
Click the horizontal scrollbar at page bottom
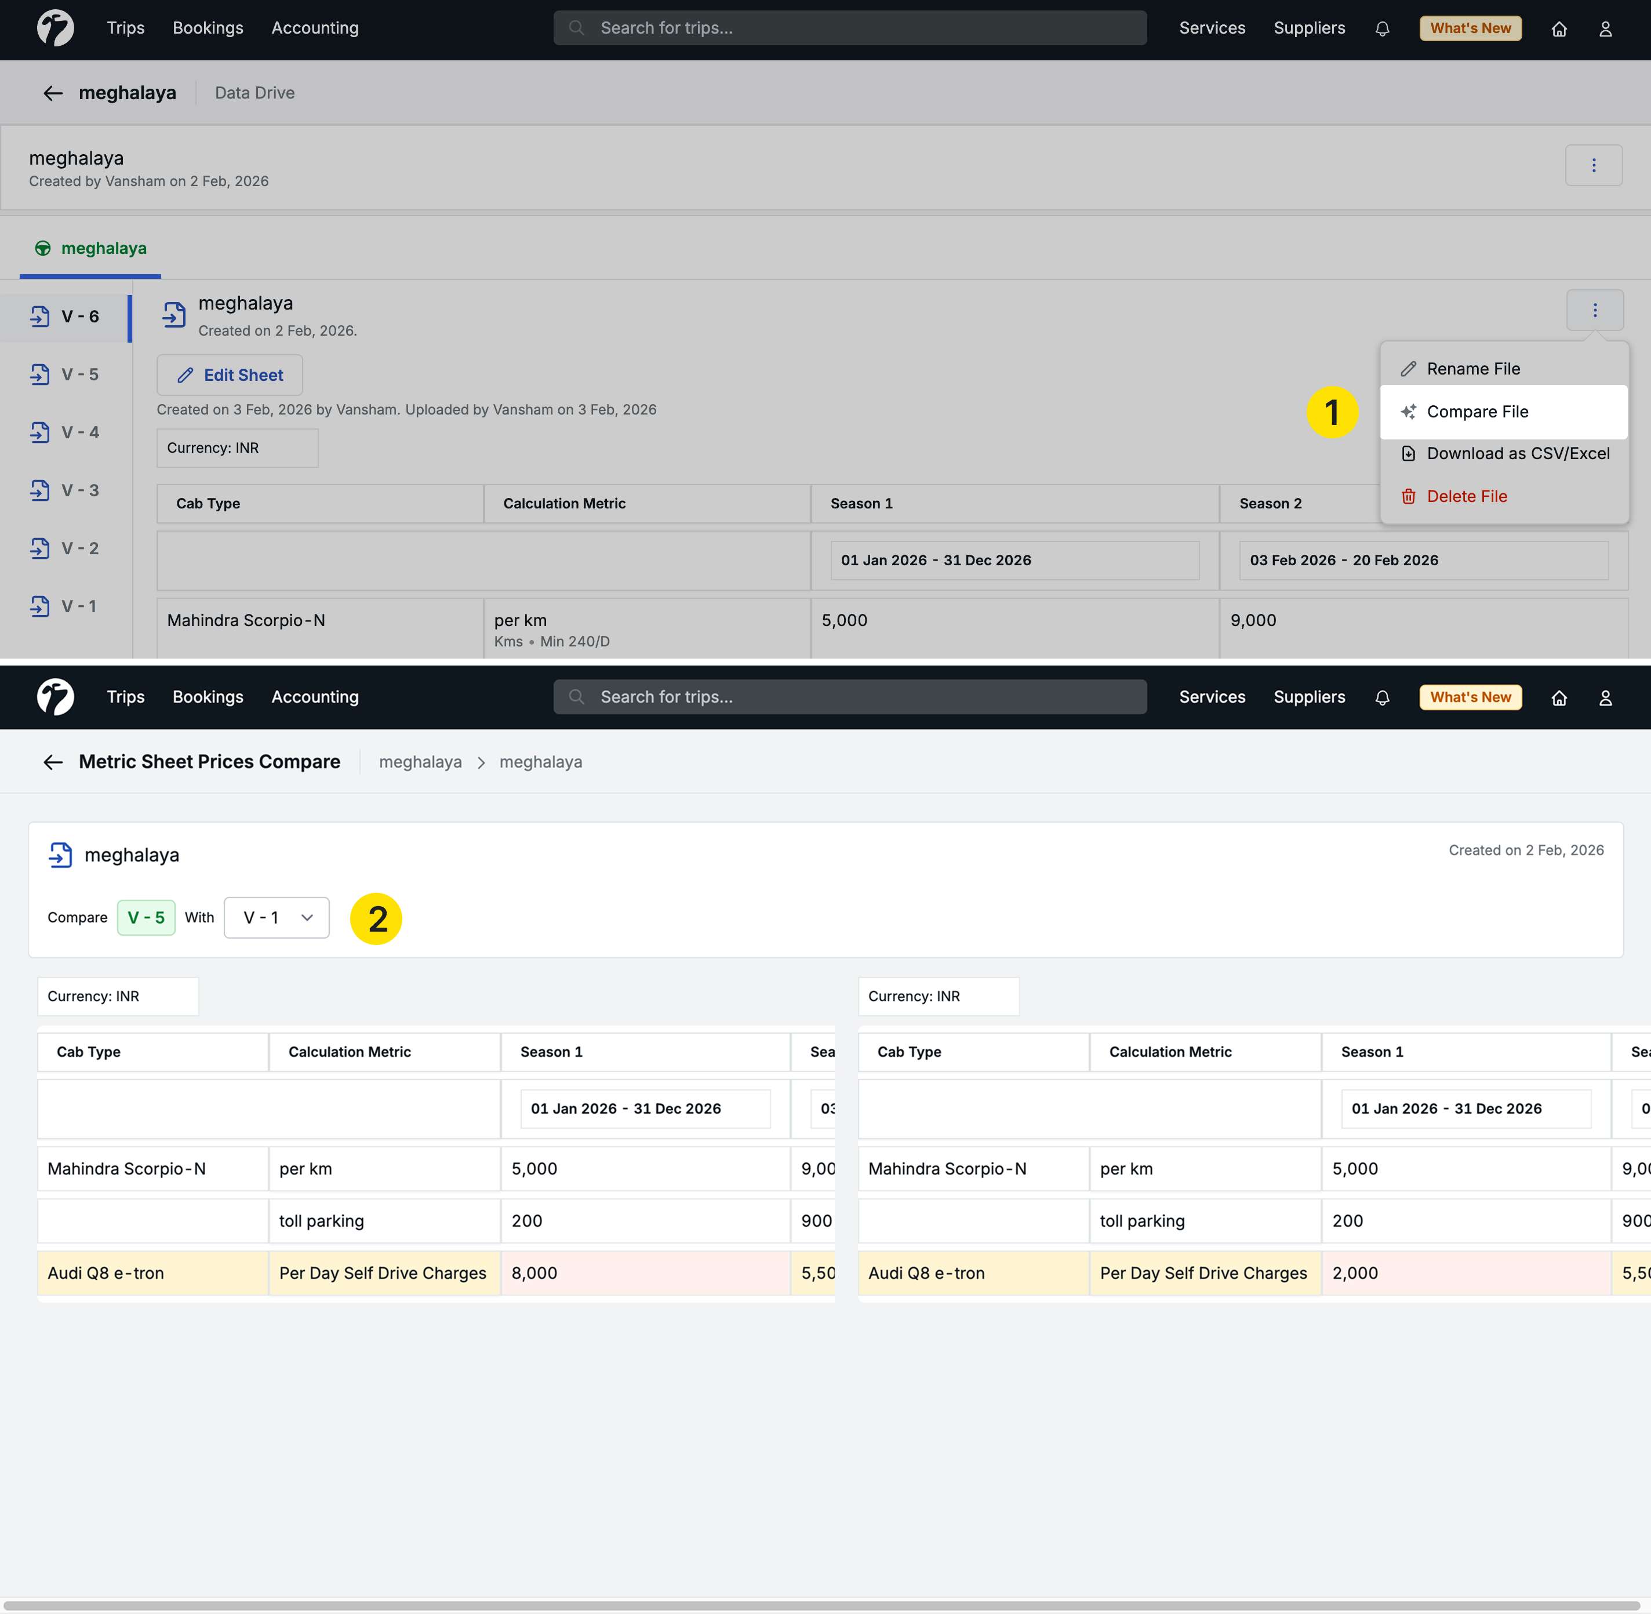coord(822,1605)
